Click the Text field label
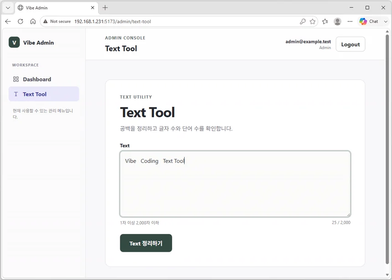This screenshot has width=392, height=280. coord(125,145)
